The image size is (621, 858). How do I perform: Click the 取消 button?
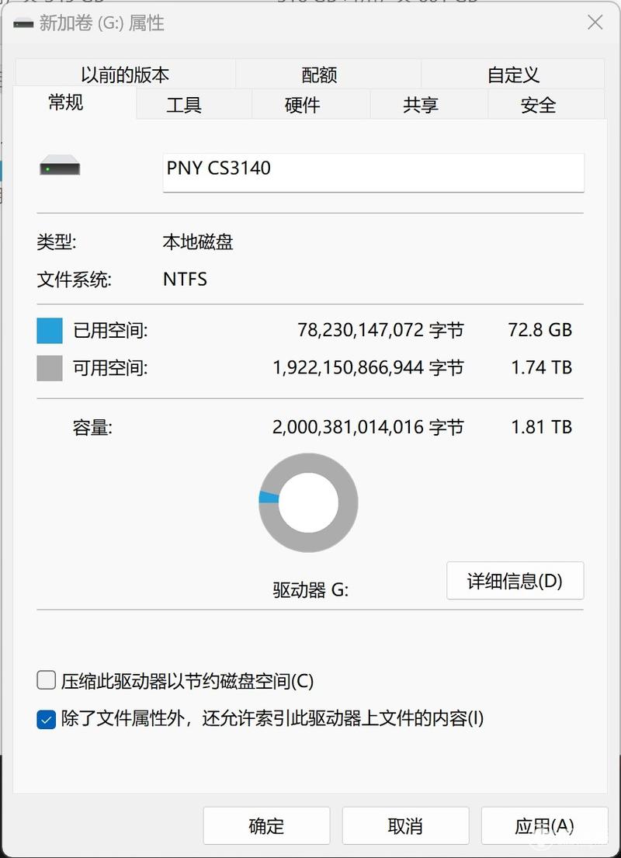405,825
